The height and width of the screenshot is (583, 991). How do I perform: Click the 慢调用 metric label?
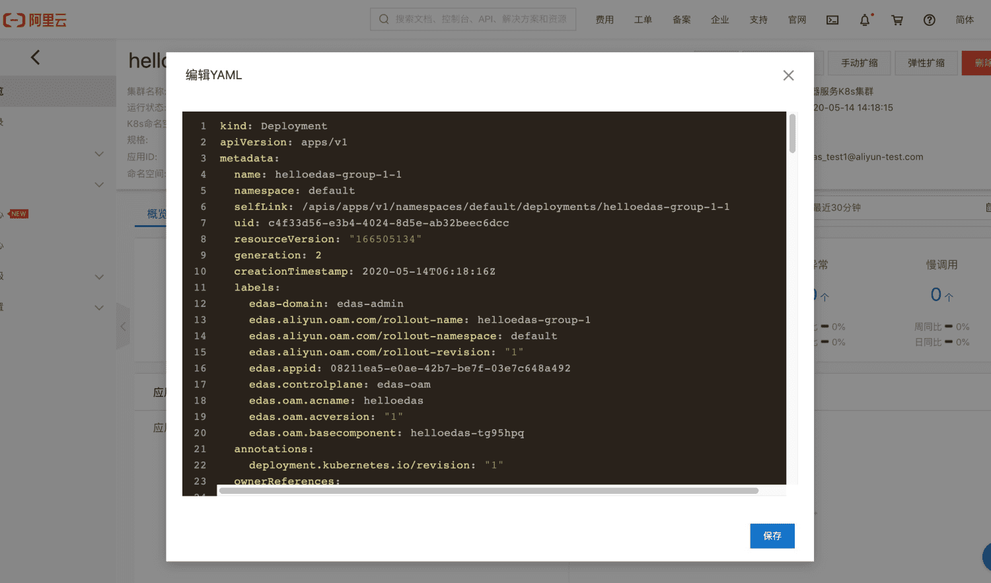pos(941,265)
